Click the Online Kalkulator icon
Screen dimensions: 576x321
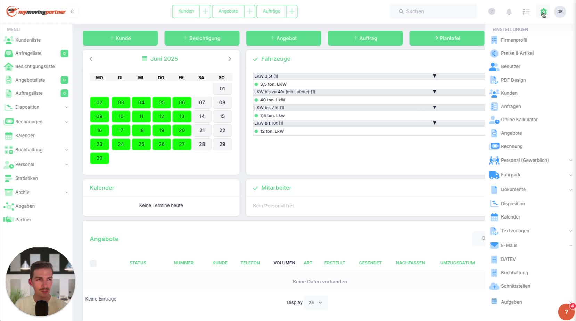(x=494, y=120)
